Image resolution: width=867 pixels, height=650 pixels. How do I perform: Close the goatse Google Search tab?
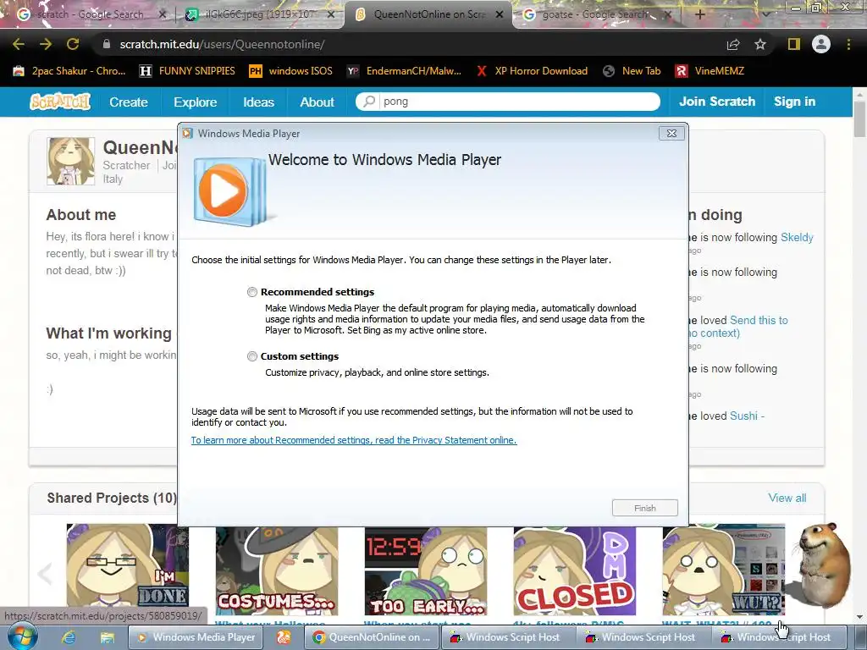[667, 14]
